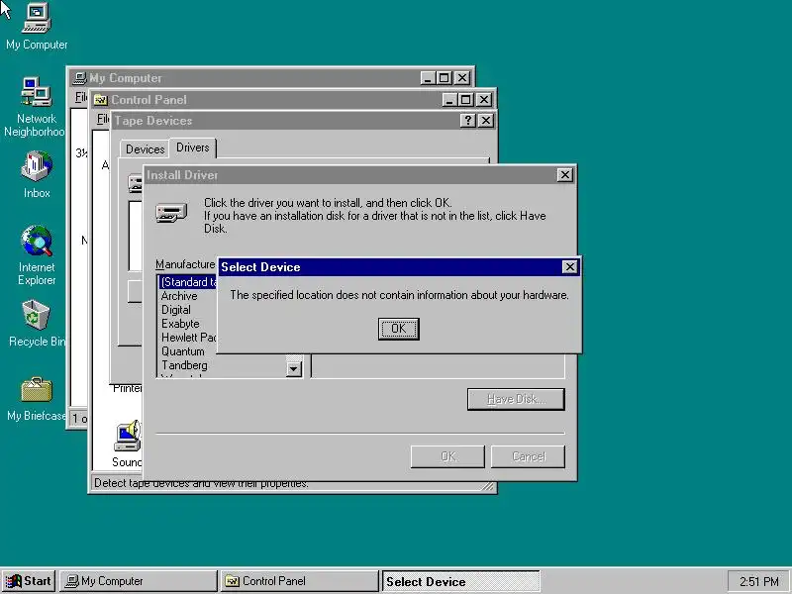
Task: Switch to My Computer taskbar button
Action: tap(139, 581)
